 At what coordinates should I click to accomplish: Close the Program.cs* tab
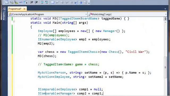coord(24,9)
